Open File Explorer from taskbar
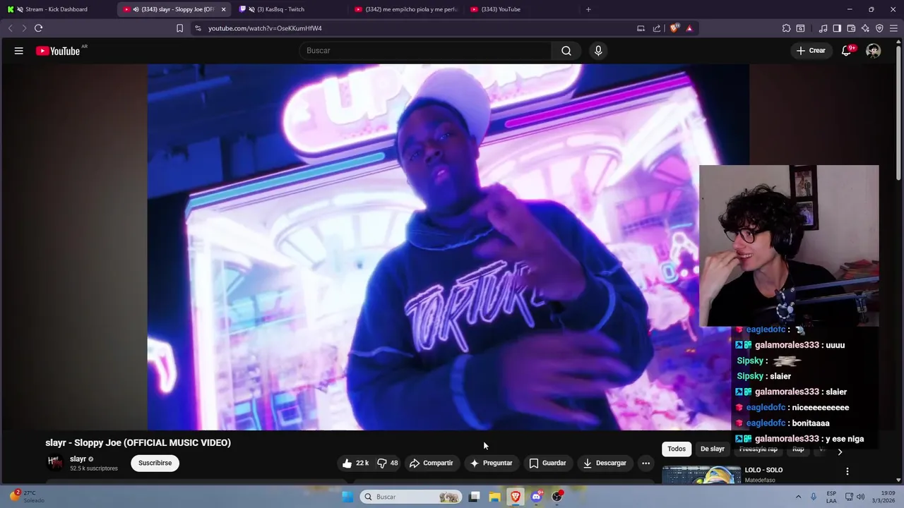This screenshot has height=508, width=904. [x=494, y=497]
